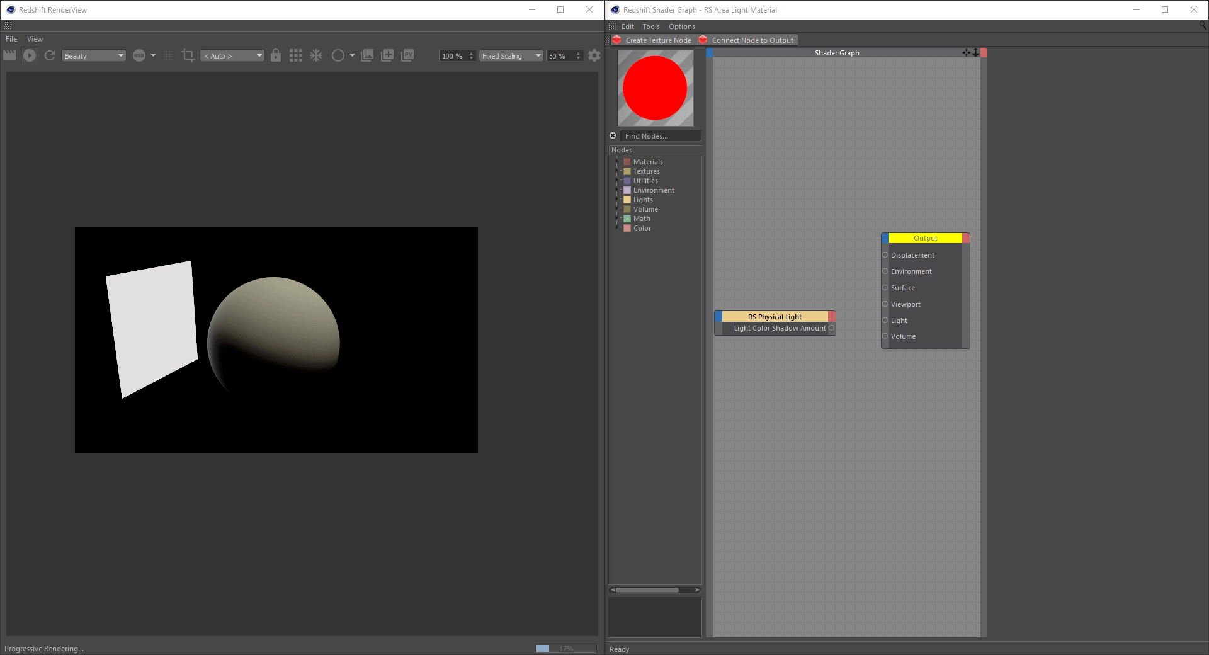Open RenderView settings gear
Viewport: 1209px width, 655px height.
click(x=594, y=55)
